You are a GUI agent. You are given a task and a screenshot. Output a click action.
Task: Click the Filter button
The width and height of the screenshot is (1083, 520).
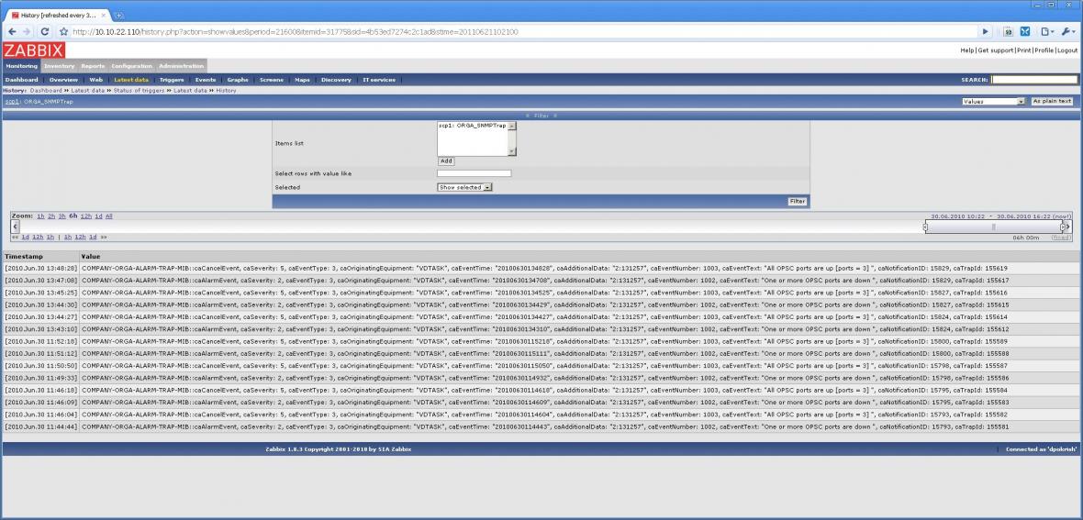pyautogui.click(x=798, y=202)
